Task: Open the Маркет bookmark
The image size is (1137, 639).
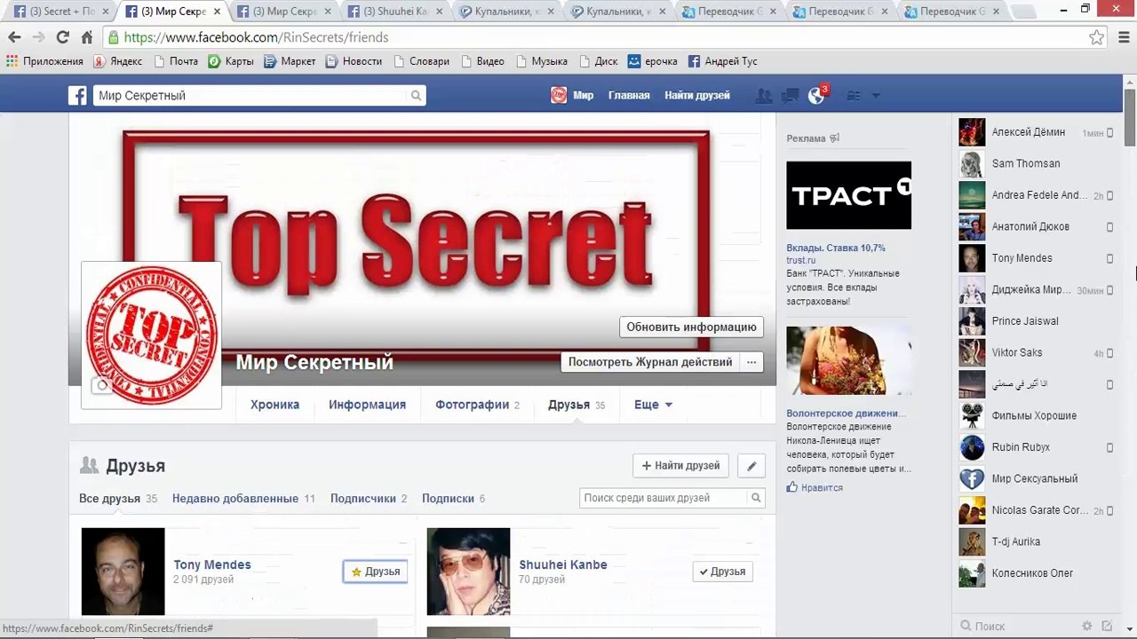Action: (x=290, y=61)
